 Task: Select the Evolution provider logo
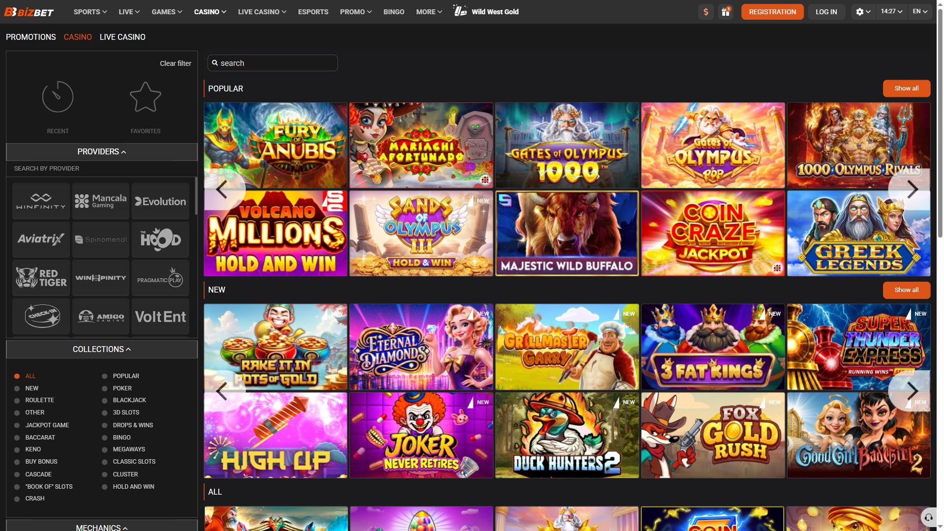pyautogui.click(x=160, y=201)
